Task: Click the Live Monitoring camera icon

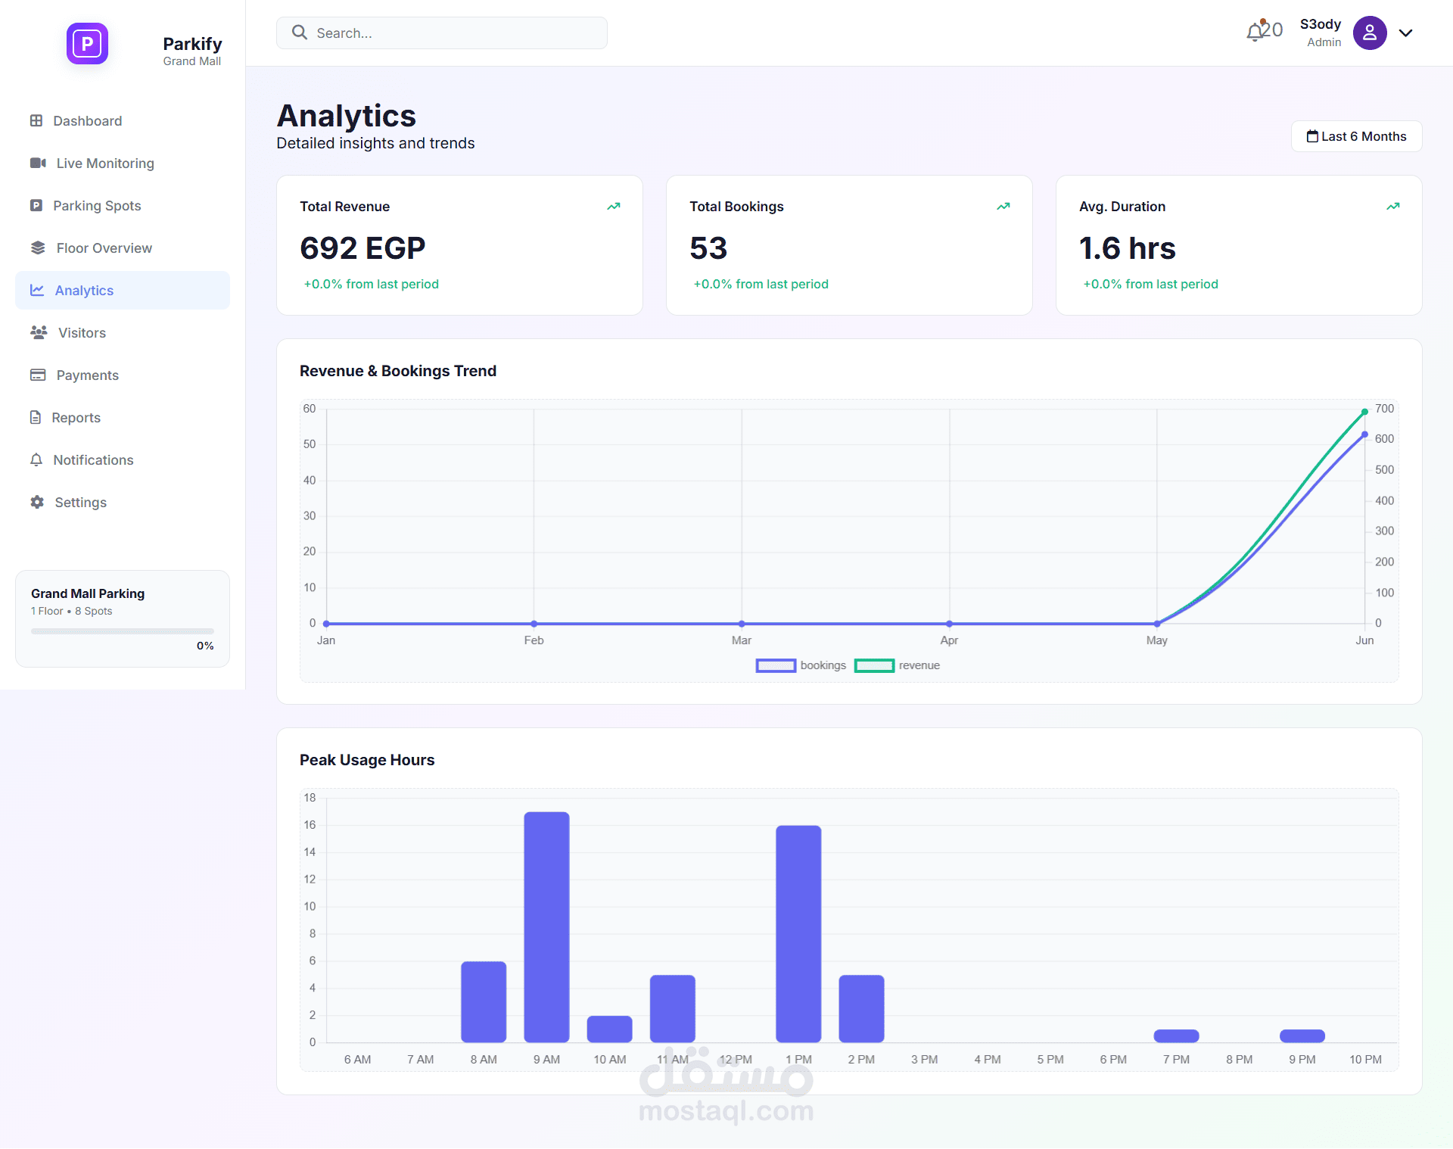Action: tap(38, 163)
